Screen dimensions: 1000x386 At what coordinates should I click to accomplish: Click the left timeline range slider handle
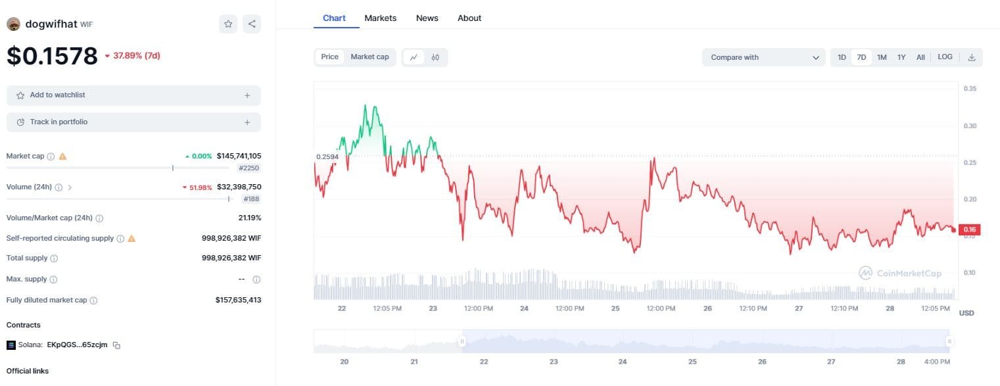point(462,341)
